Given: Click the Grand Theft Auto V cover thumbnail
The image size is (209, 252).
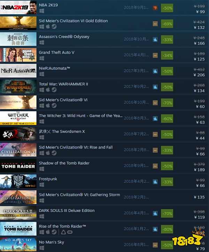Looking at the screenshot, I should [x=18, y=55].
